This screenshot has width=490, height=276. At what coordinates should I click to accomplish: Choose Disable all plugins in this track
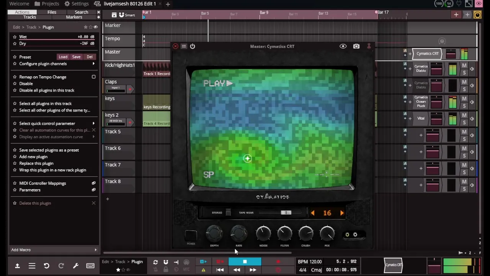click(x=47, y=90)
